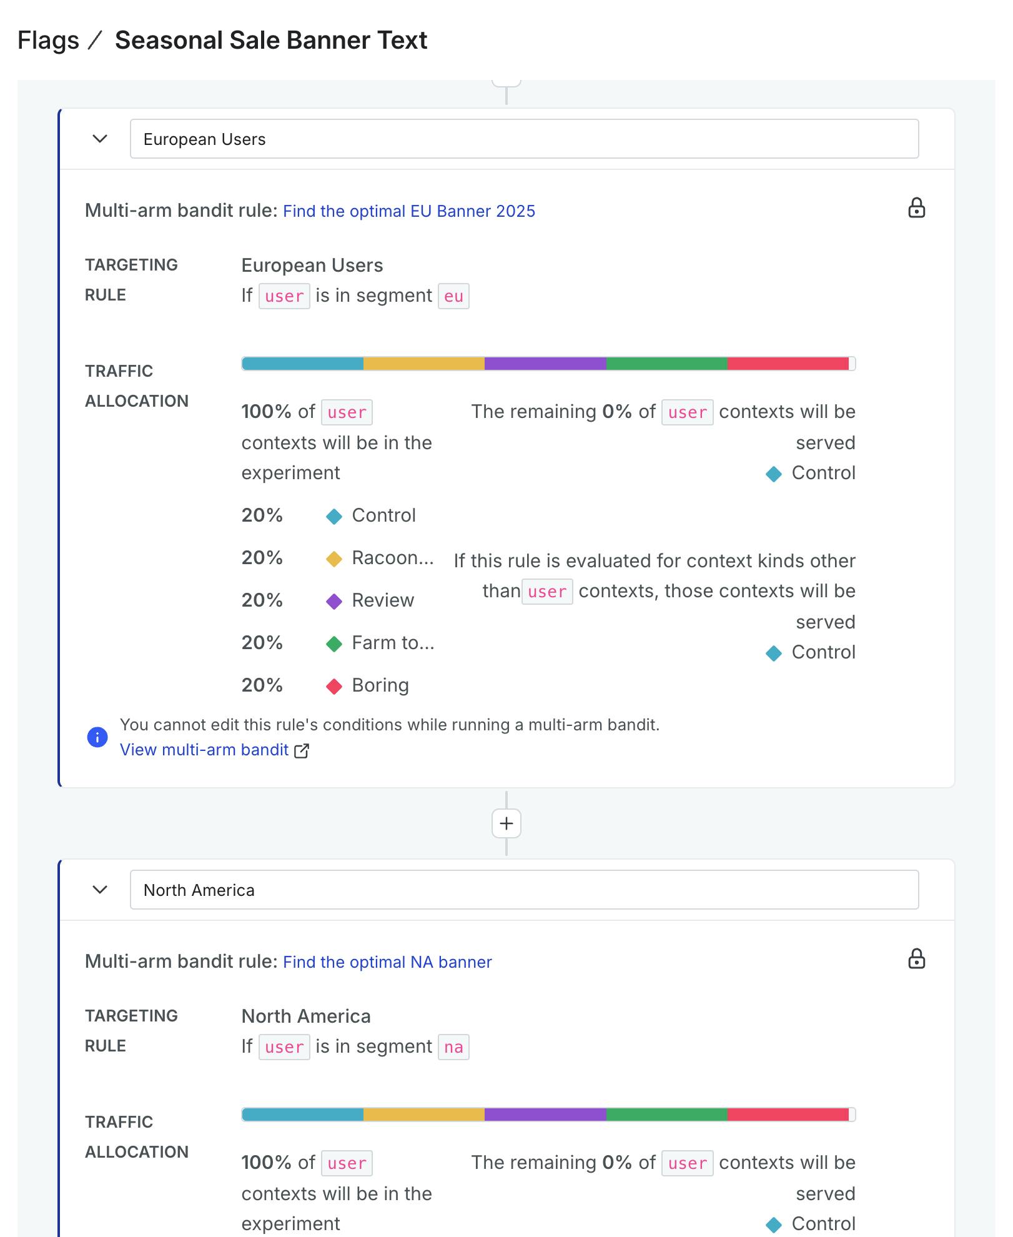Click the purple Review variation diamond icon

tap(334, 602)
